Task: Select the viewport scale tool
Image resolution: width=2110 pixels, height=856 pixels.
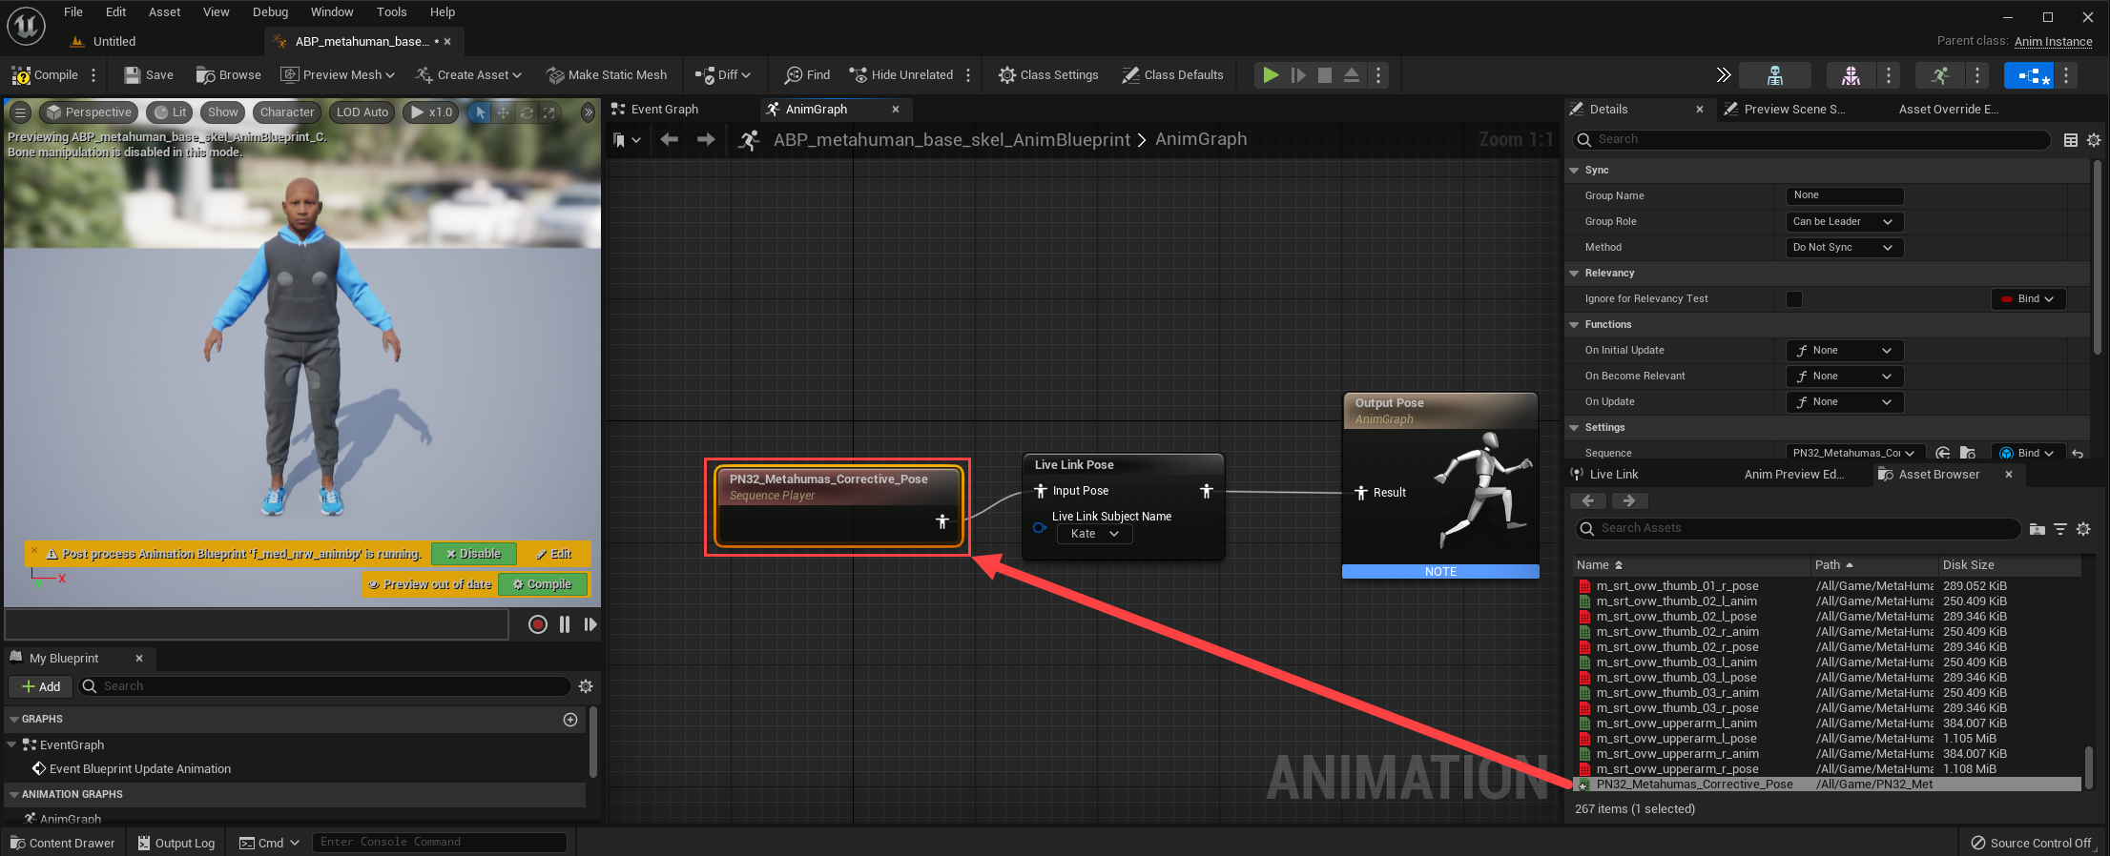Action: point(549,112)
